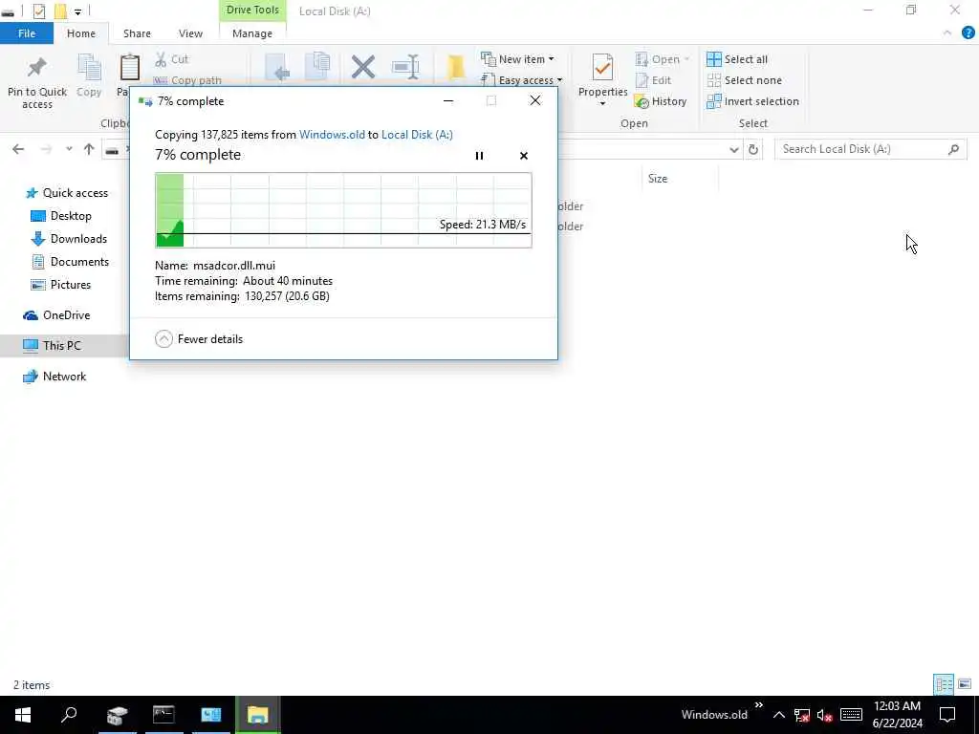
Task: Click the New folder icon
Action: pos(456,67)
